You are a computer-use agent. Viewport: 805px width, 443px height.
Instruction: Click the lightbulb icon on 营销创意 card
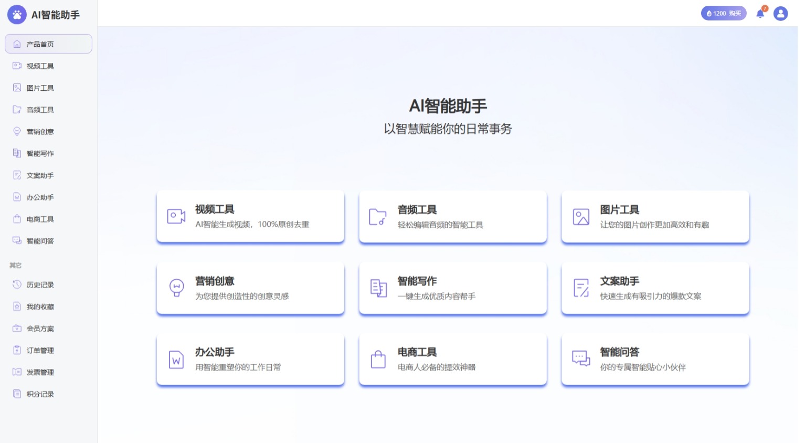(176, 288)
